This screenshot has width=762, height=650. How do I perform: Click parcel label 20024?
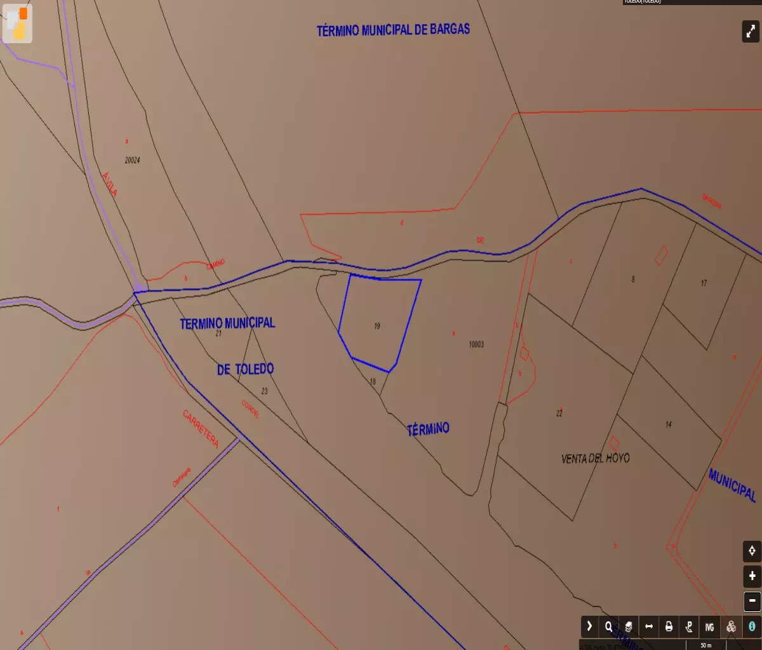coord(132,161)
